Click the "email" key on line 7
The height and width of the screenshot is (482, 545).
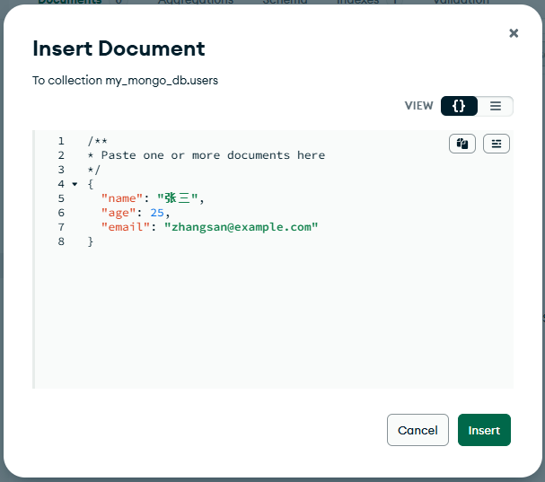125,227
